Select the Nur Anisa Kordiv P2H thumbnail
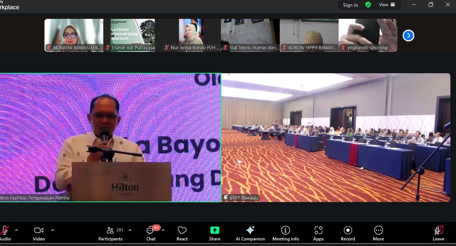 coord(191,36)
